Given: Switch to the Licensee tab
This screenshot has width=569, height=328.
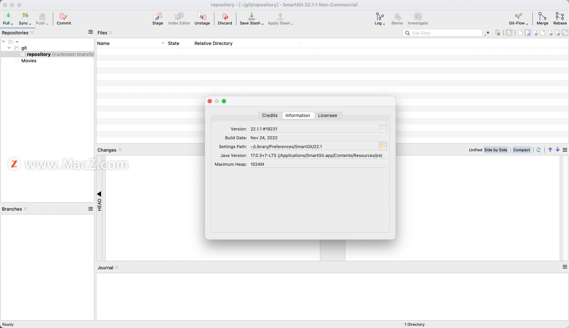Looking at the screenshot, I should click(328, 116).
